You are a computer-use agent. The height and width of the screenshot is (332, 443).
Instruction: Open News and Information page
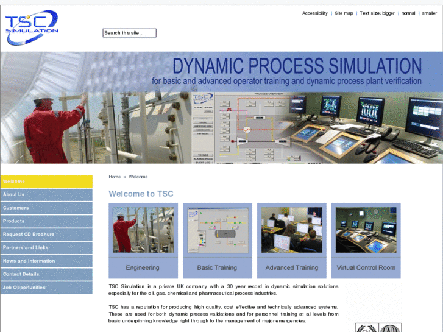[x=46, y=261]
